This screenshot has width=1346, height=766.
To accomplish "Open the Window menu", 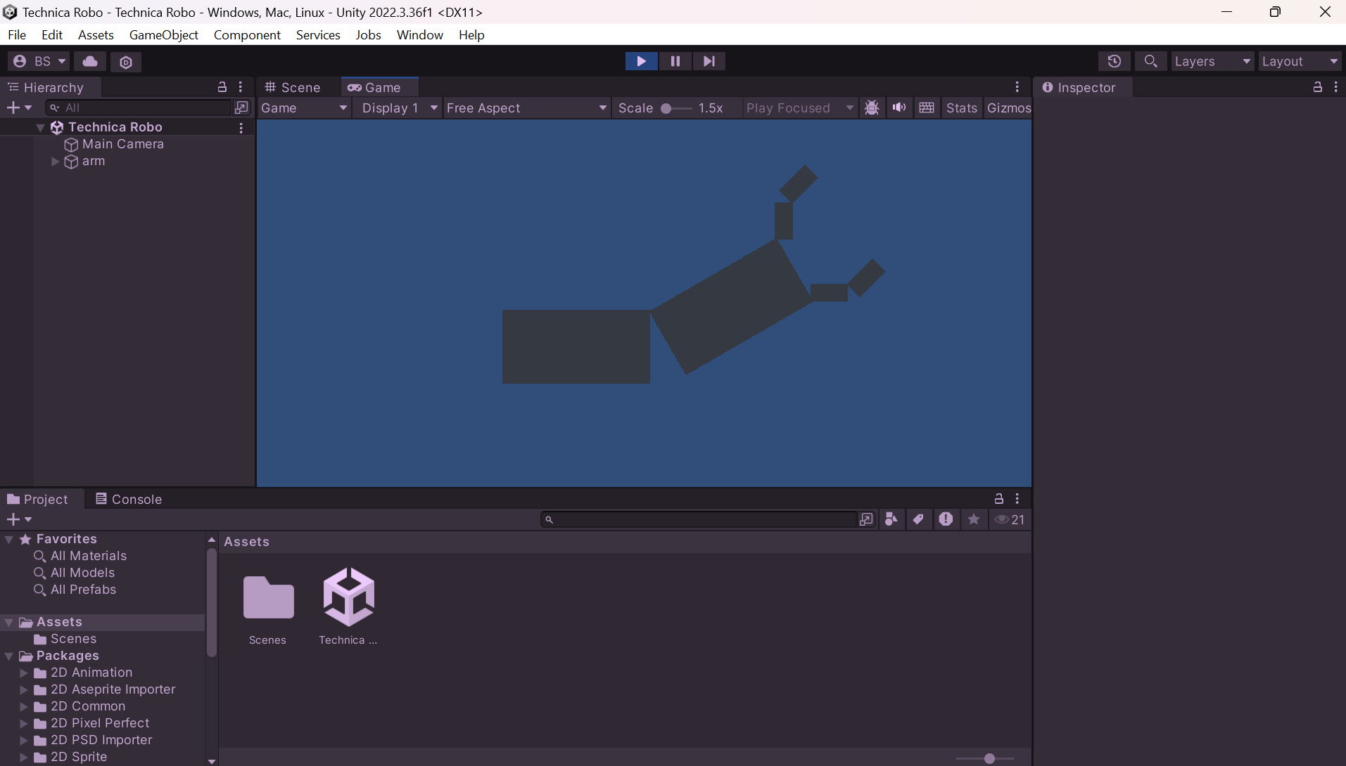I will point(420,34).
